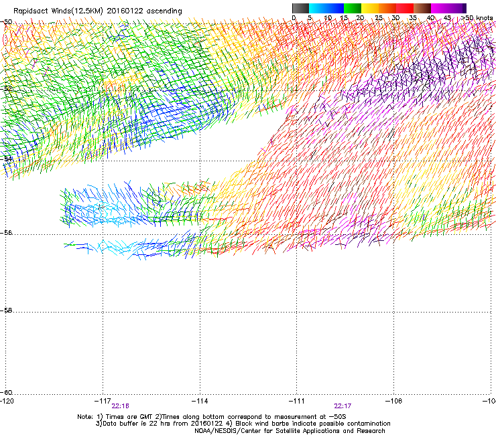Click the '0' legend scale number
496x435 pixels.
294,18
